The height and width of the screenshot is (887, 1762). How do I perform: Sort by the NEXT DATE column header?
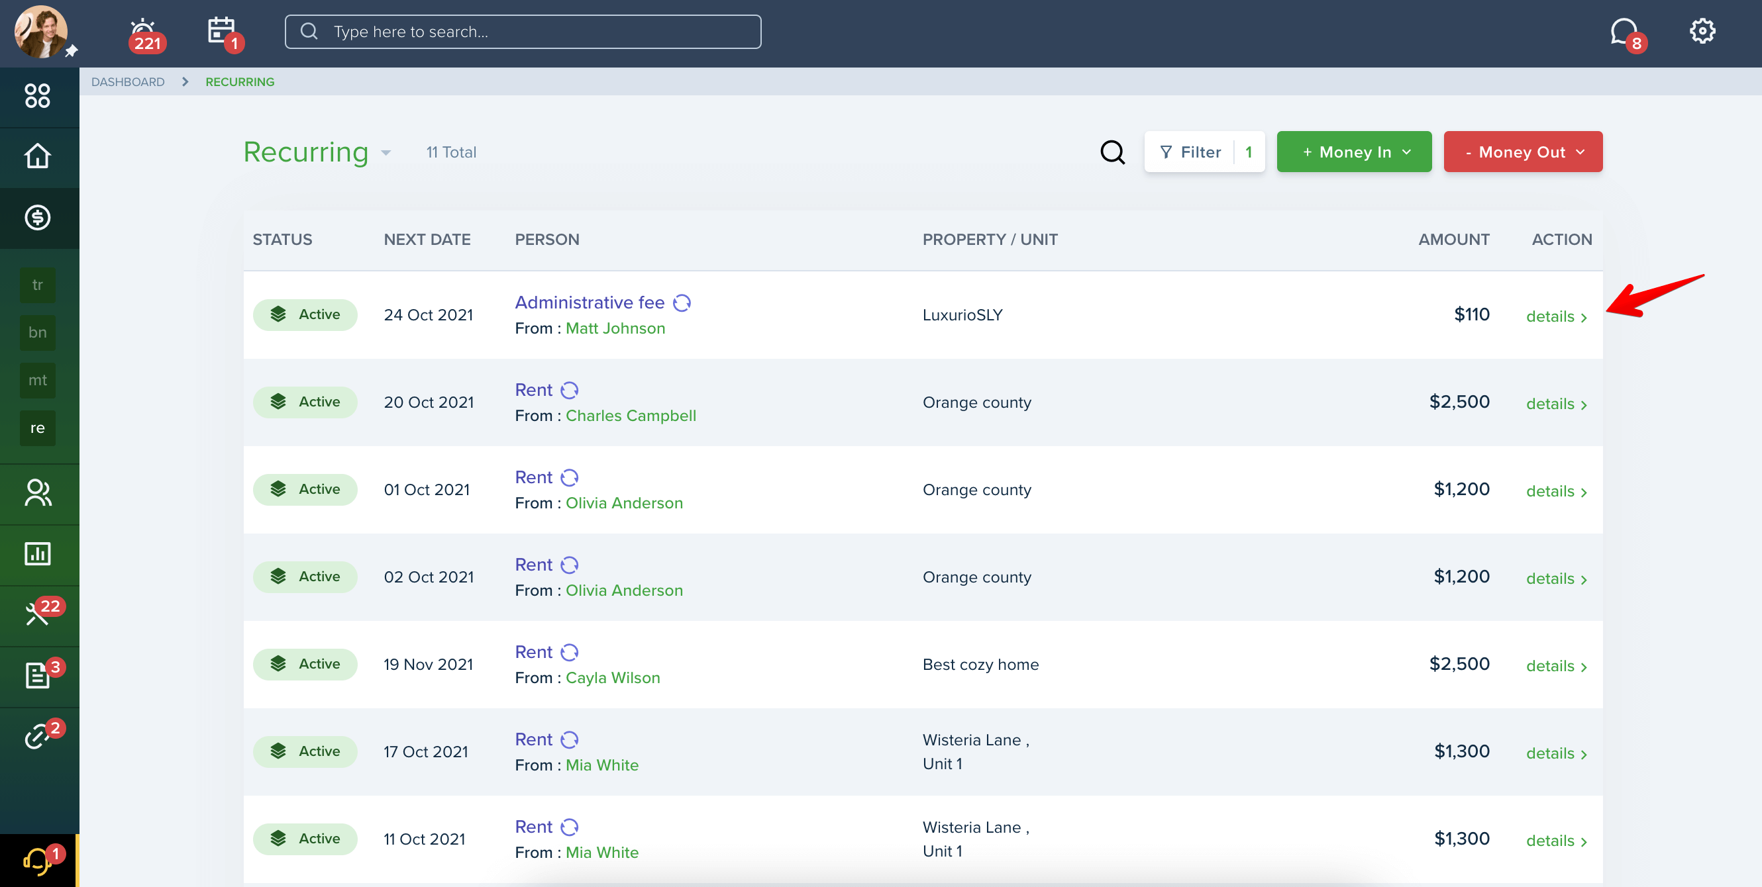427,240
